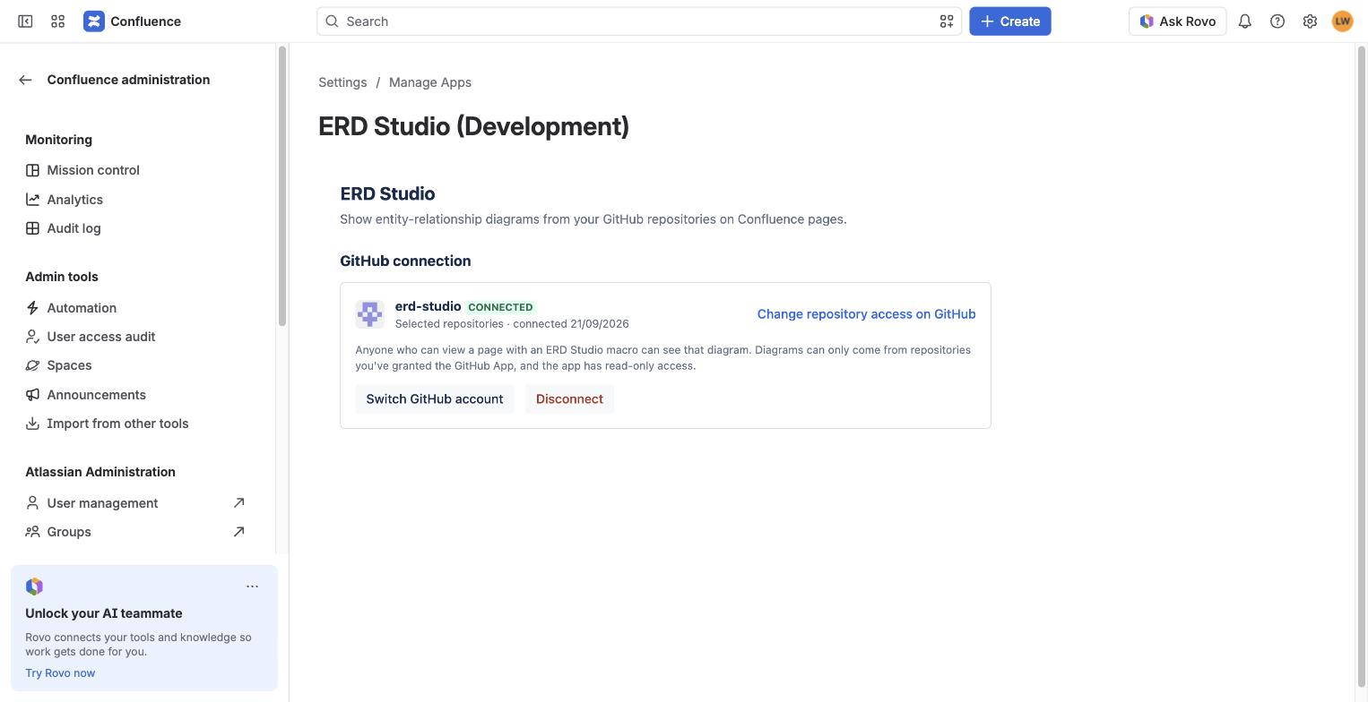The image size is (1368, 702).
Task: Go to Manage Apps breadcrumb
Action: [430, 82]
